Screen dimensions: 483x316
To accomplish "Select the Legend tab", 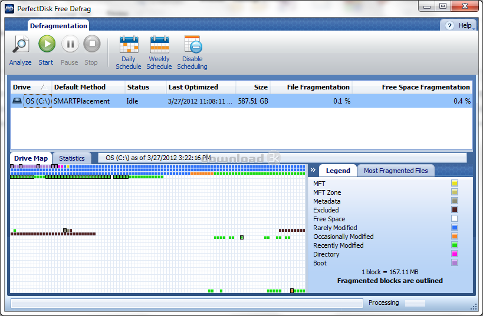I will click(x=338, y=171).
